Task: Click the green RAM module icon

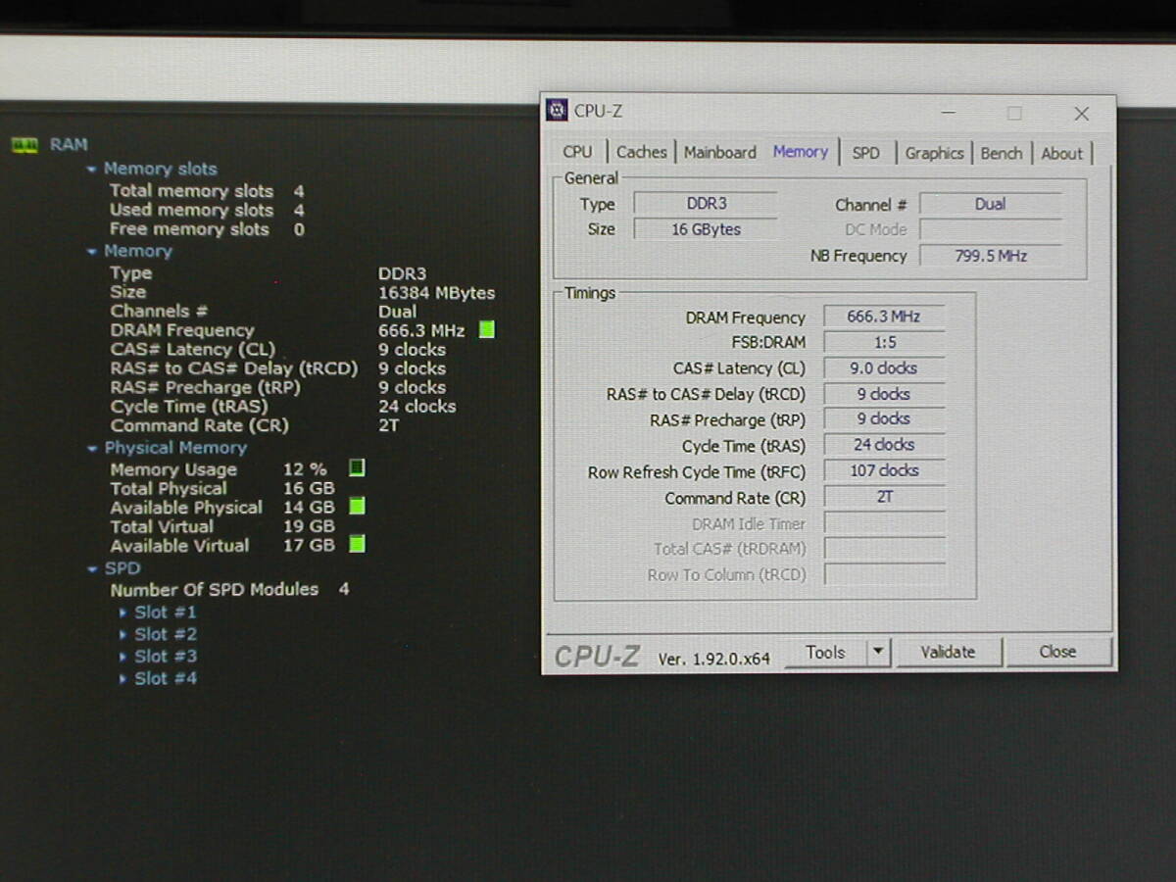Action: coord(23,145)
